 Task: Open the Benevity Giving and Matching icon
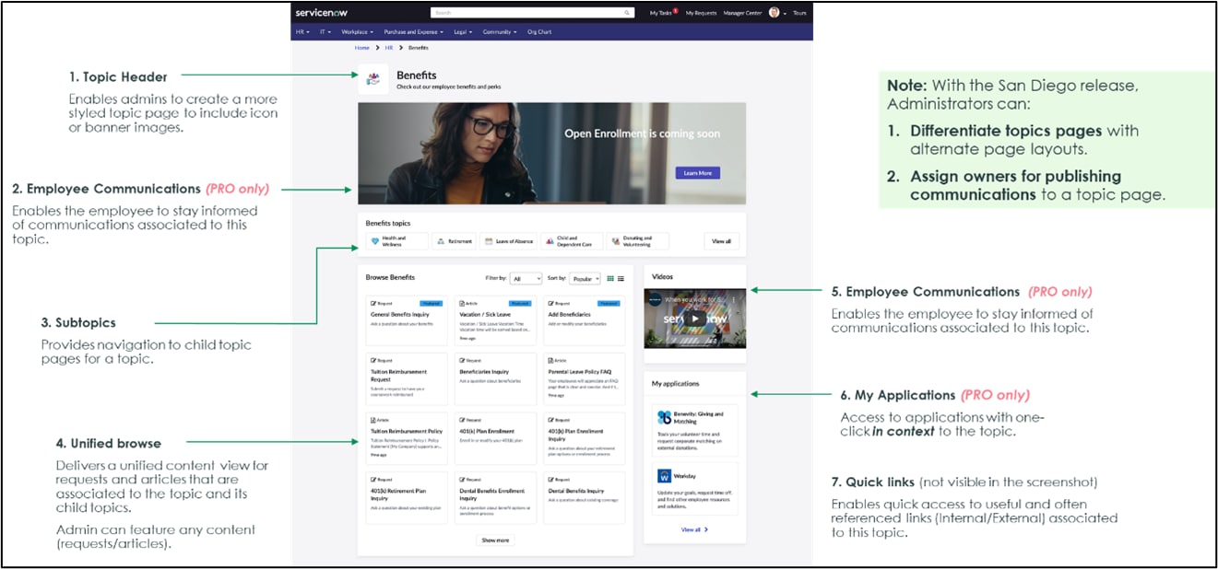click(663, 417)
